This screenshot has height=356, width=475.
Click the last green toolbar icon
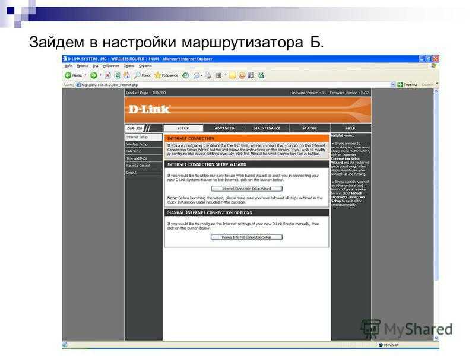point(261,75)
